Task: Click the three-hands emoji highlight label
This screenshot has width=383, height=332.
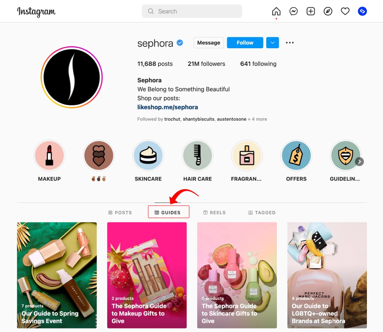Action: pos(99,179)
